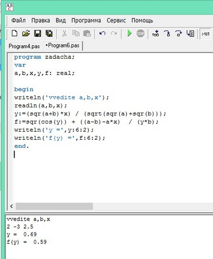
Task: Click the New file icon
Action: tap(15, 33)
